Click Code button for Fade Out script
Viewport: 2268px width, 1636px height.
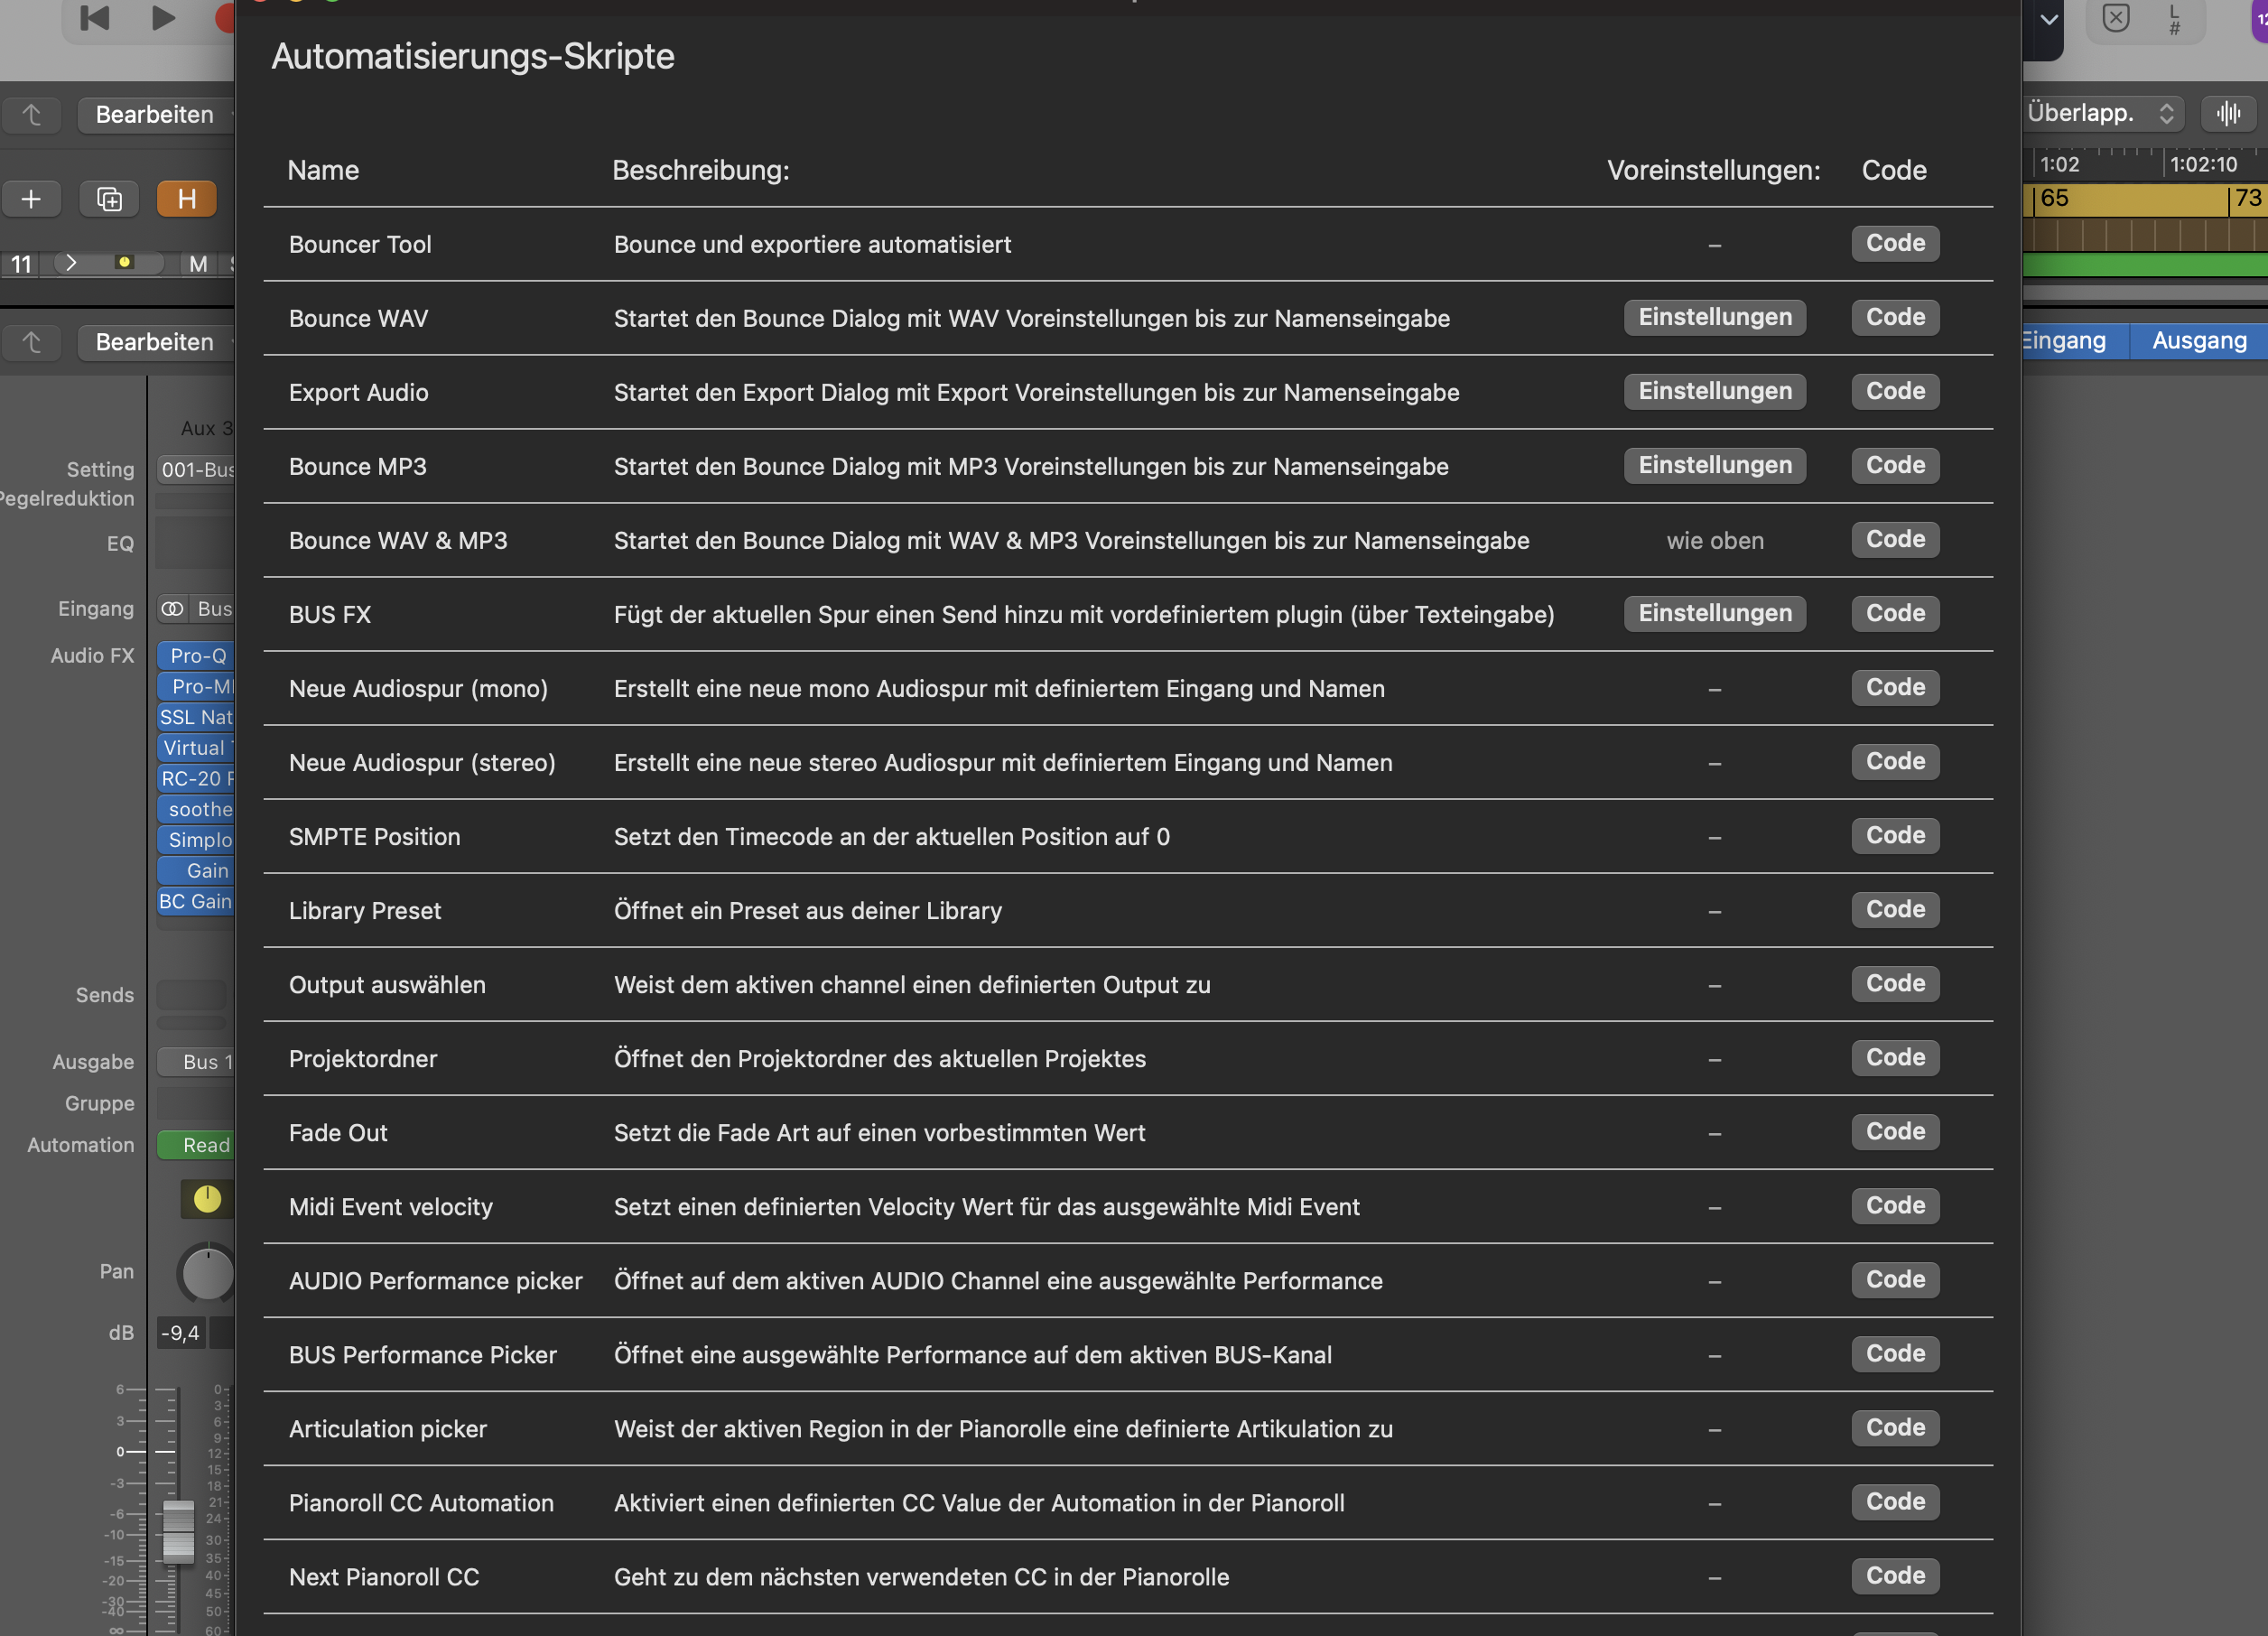1894,1131
